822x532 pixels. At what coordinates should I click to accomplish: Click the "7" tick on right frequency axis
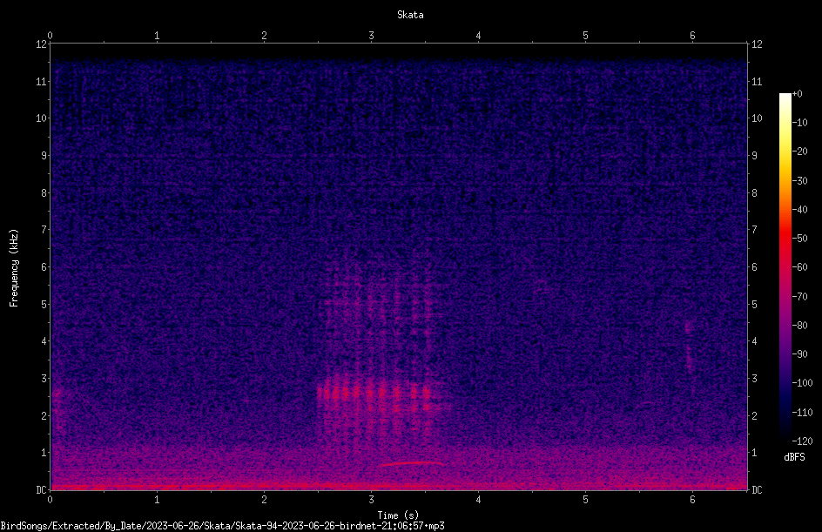[x=754, y=230]
